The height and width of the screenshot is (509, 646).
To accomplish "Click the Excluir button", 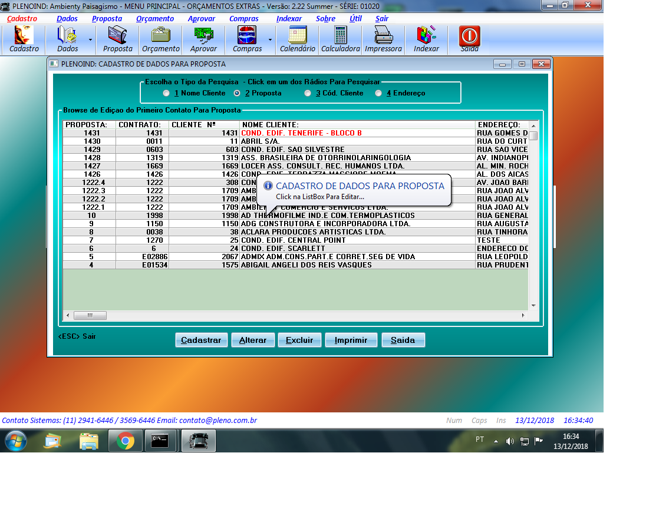I will [x=299, y=340].
